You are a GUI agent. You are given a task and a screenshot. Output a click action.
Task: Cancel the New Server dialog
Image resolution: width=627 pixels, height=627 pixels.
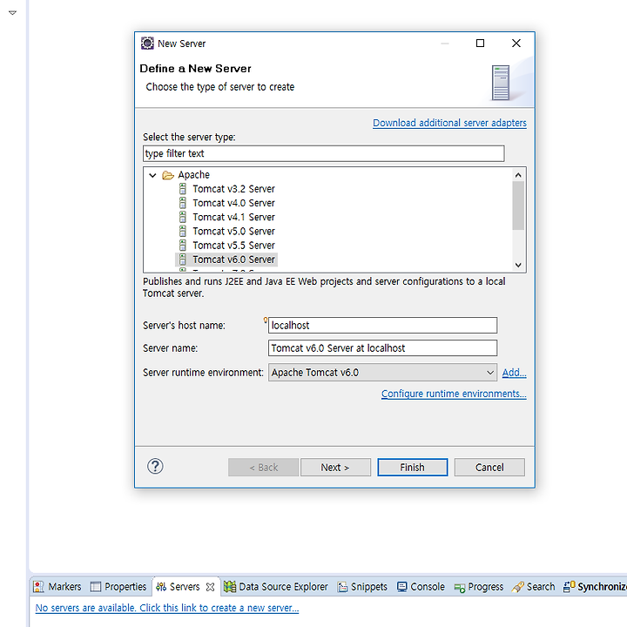pos(489,467)
